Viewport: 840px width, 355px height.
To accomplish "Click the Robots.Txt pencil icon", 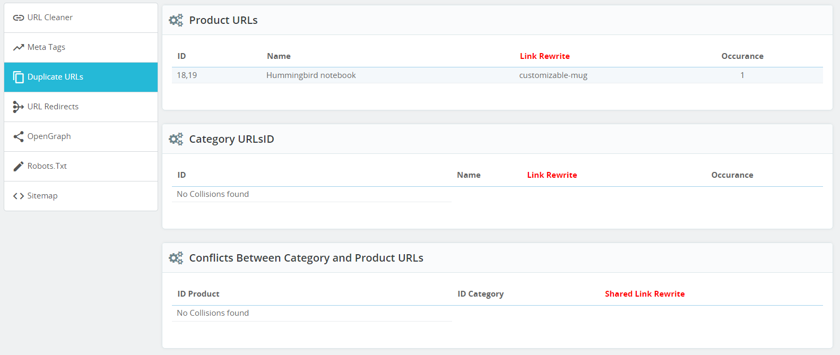I will pos(19,166).
